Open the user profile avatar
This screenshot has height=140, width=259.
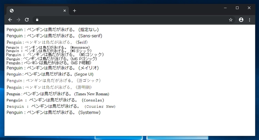pyautogui.click(x=241, y=20)
